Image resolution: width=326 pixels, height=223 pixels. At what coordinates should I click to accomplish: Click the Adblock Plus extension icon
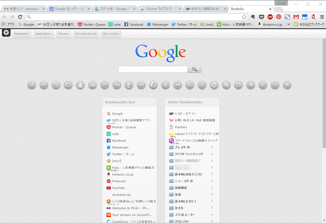[x=270, y=17]
